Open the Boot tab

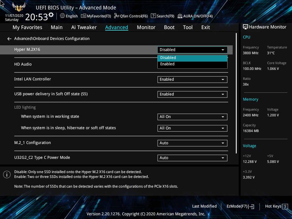[169, 27]
